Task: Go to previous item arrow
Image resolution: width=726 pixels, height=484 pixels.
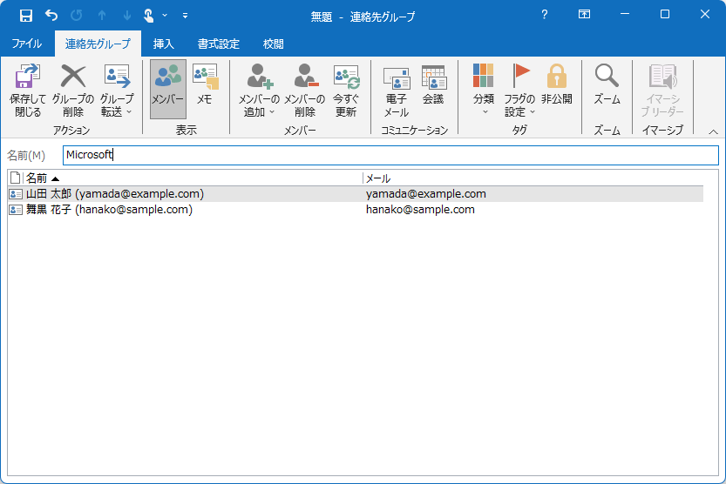Action: pyautogui.click(x=102, y=16)
